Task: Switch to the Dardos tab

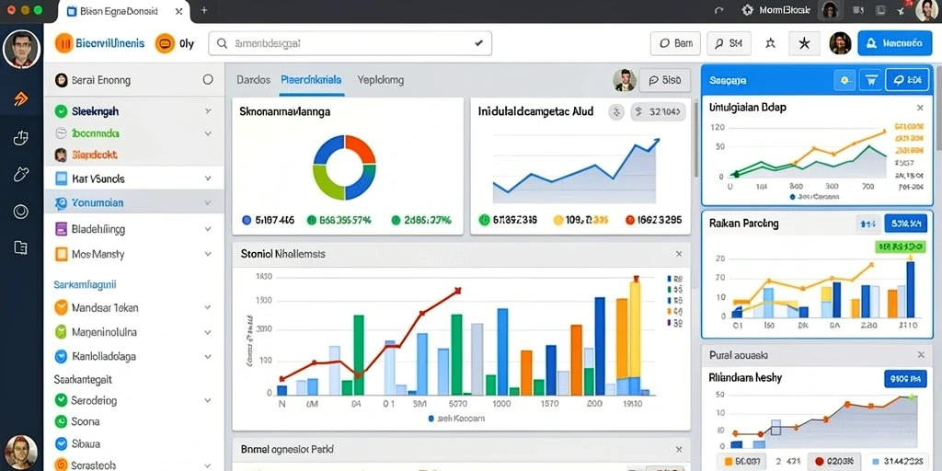Action: [x=254, y=80]
